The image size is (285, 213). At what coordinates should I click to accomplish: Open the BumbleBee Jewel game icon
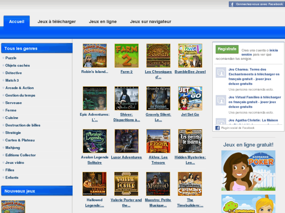click(x=190, y=55)
